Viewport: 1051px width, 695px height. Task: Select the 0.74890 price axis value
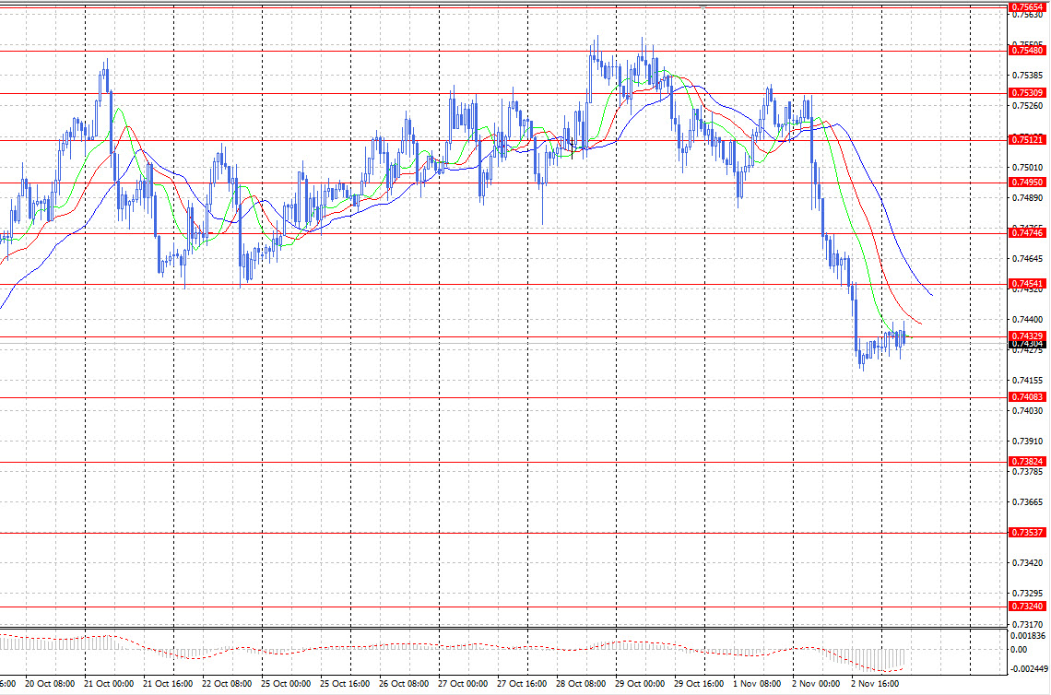point(1028,197)
